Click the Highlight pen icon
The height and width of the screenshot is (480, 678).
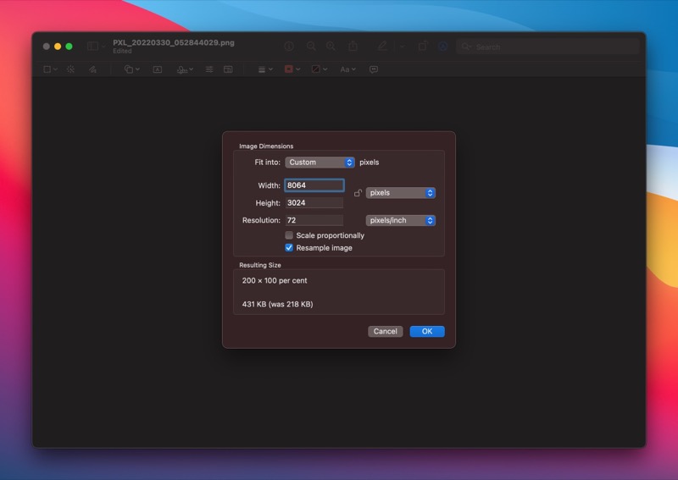(383, 46)
